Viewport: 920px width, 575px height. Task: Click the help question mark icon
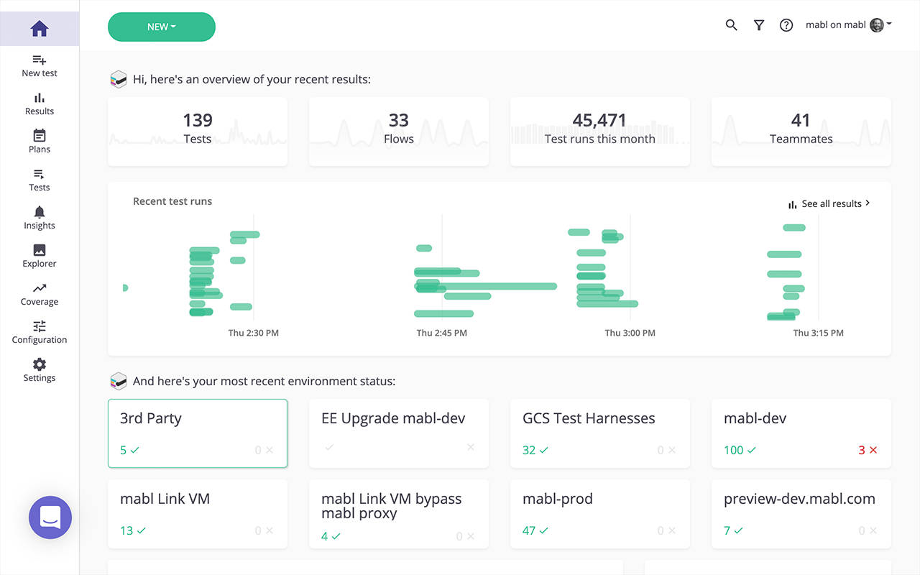[x=786, y=25]
